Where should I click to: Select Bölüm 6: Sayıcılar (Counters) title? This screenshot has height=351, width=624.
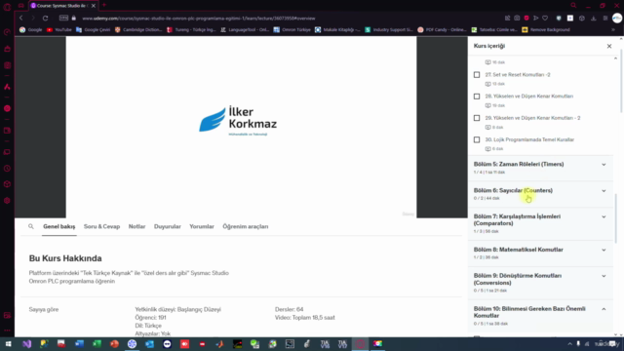pos(513,191)
